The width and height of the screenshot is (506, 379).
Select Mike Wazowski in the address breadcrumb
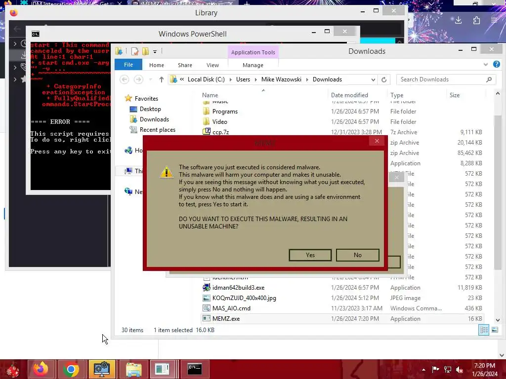point(281,79)
